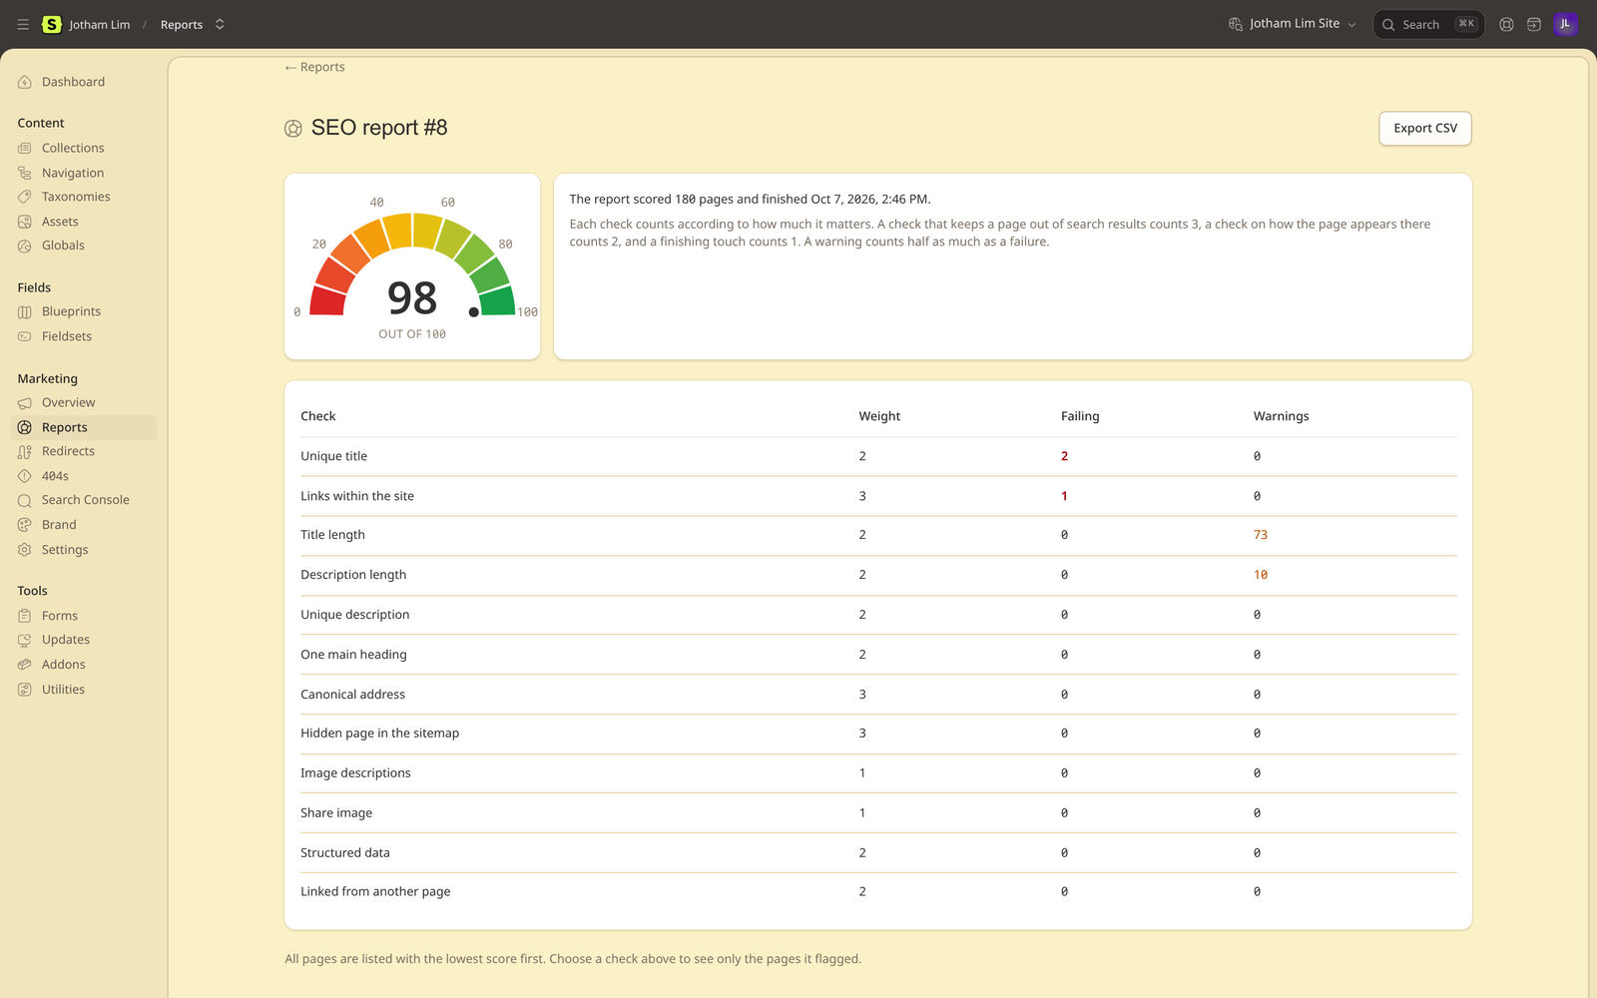This screenshot has height=998, width=1597.
Task: Click the Fieldsets icon
Action: pyautogui.click(x=25, y=336)
